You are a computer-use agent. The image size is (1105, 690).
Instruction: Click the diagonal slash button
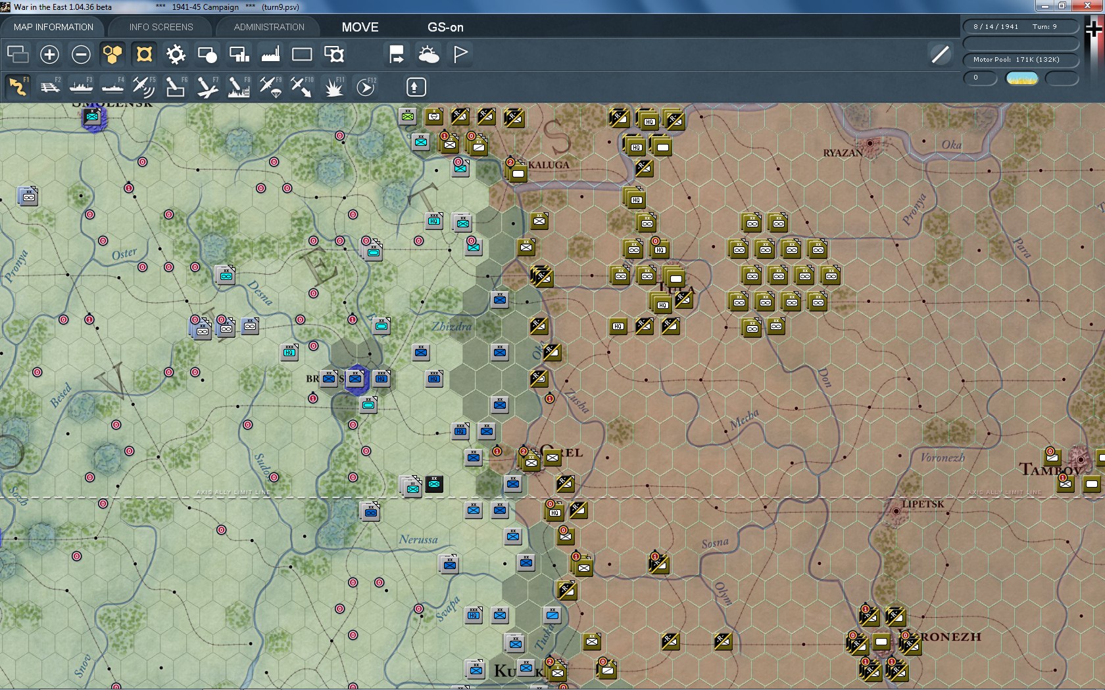(941, 54)
